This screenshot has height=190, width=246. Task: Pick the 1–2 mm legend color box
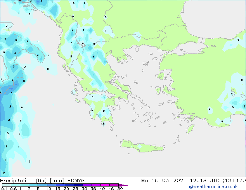[24, 185]
